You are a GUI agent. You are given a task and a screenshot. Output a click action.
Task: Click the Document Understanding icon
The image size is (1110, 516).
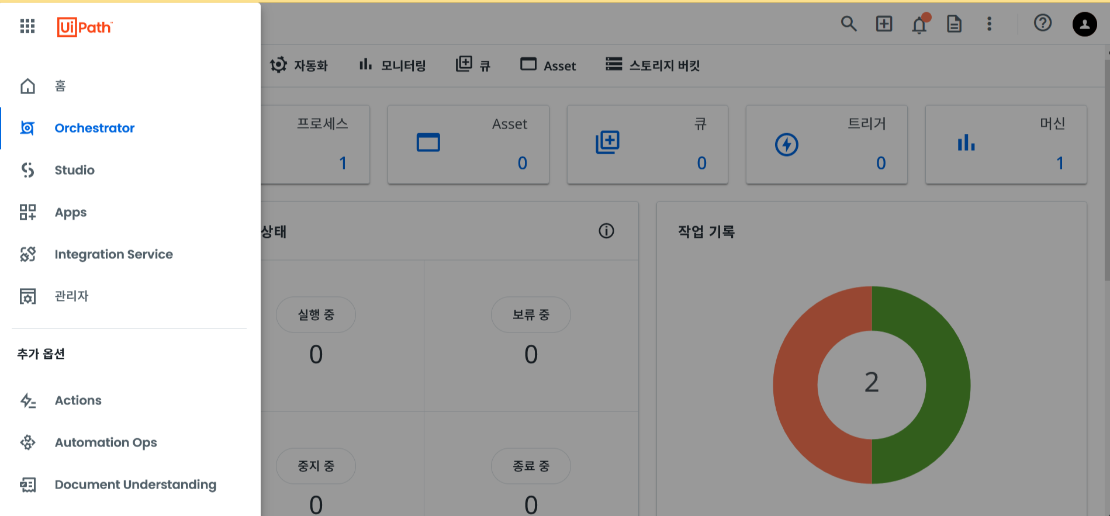[27, 484]
